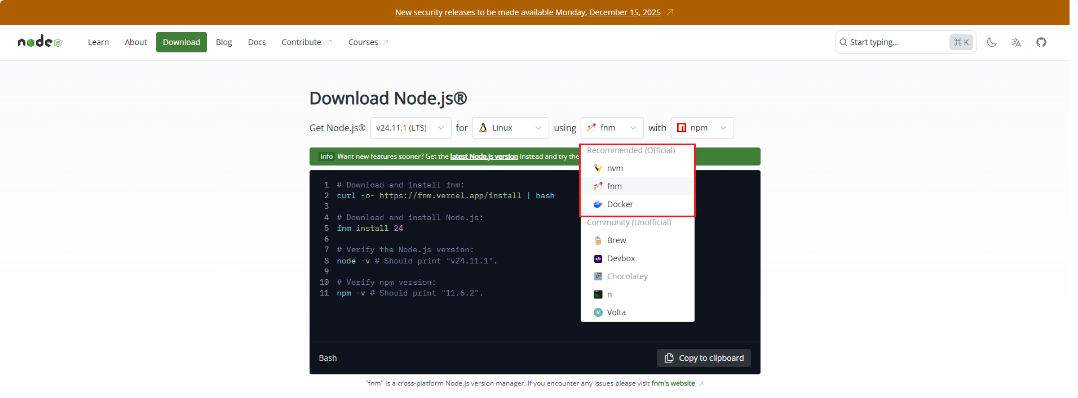Open the About nav item
This screenshot has height=398, width=1078.
[x=136, y=42]
